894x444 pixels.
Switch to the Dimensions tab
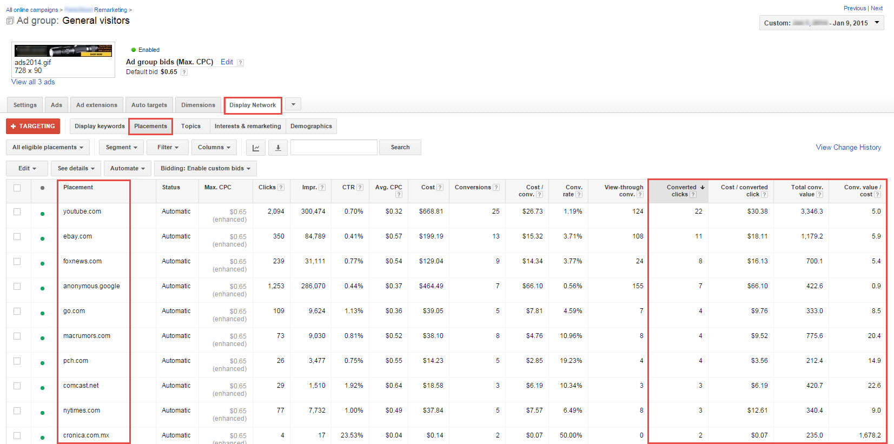pos(198,105)
